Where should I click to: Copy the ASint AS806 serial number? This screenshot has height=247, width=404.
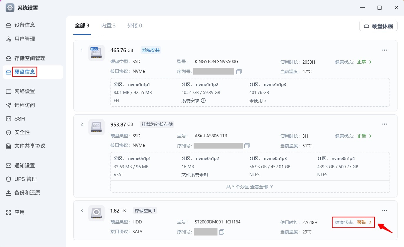click(x=247, y=146)
